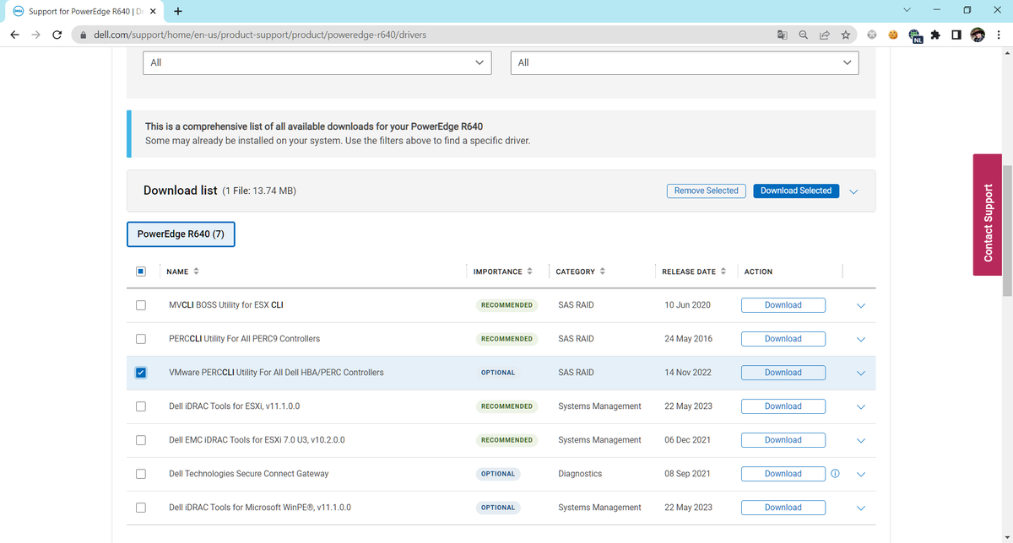Reload the page with browser refresh icon
The height and width of the screenshot is (543, 1013).
57,35
